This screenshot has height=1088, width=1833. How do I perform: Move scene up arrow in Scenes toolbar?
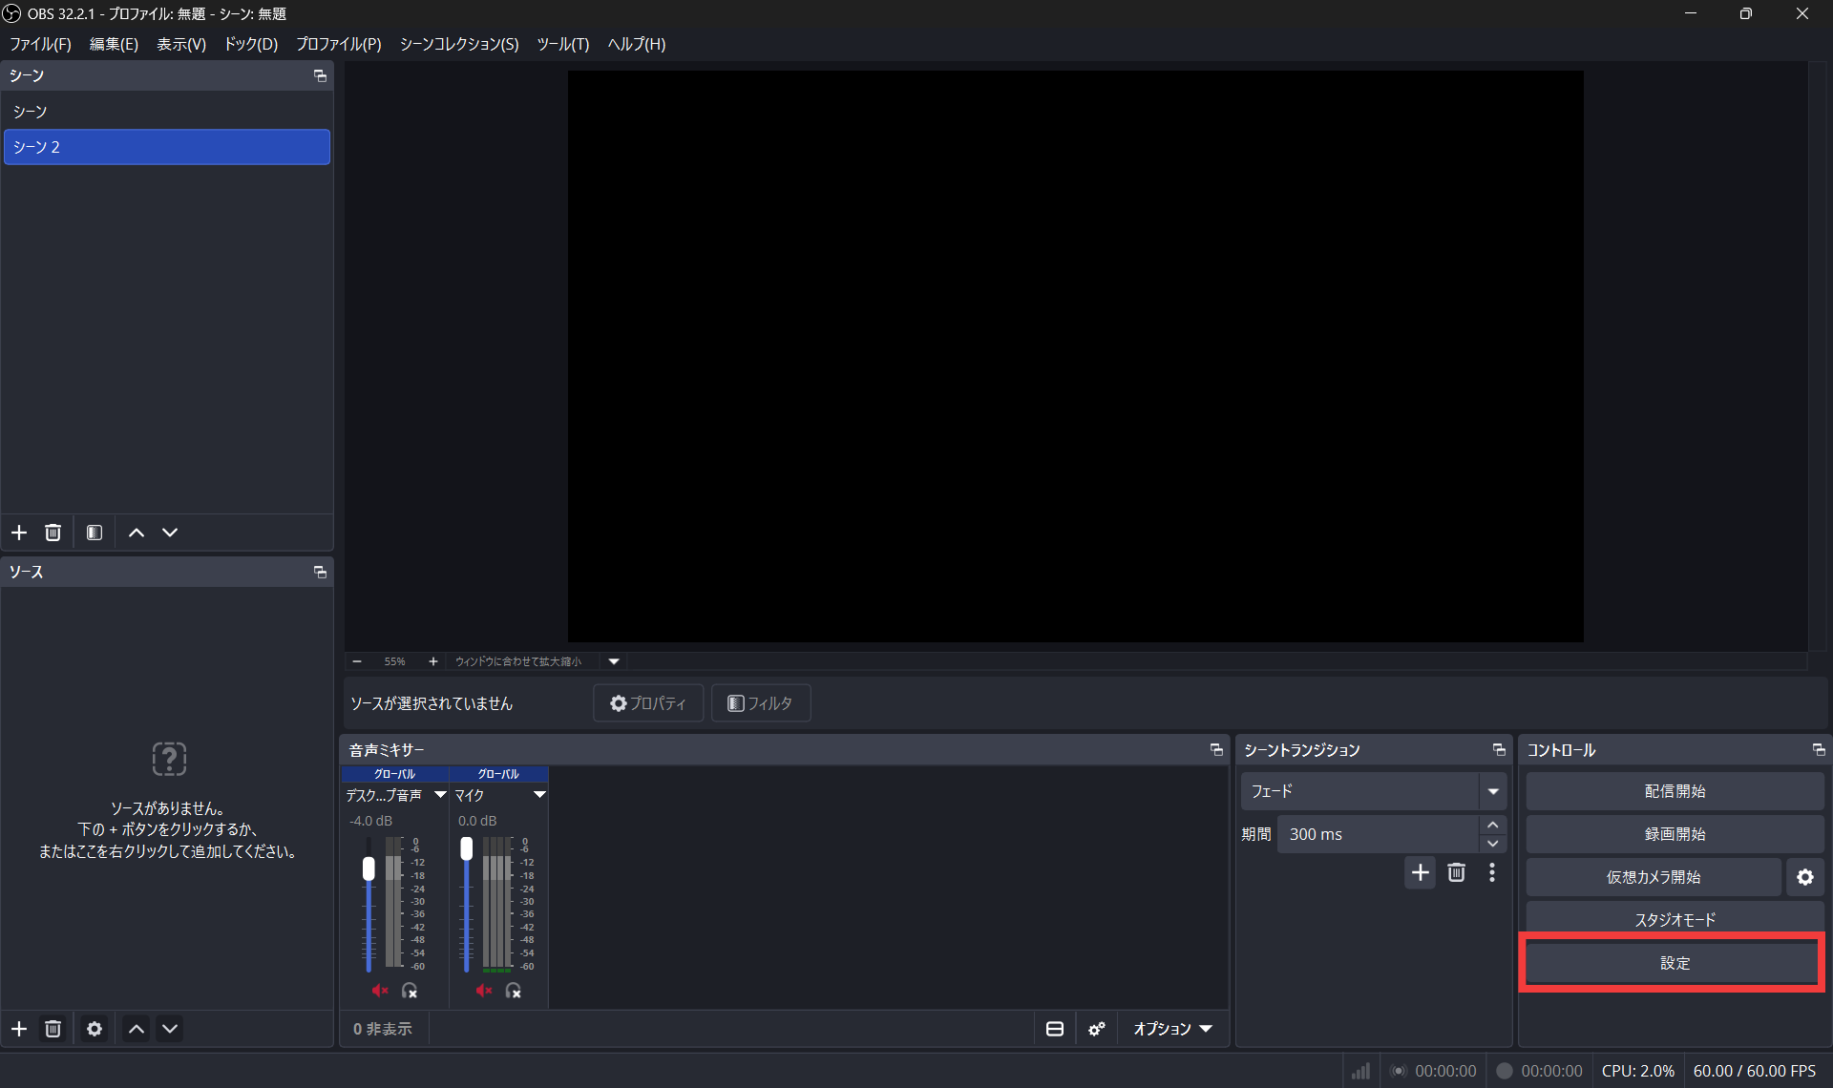tap(137, 533)
